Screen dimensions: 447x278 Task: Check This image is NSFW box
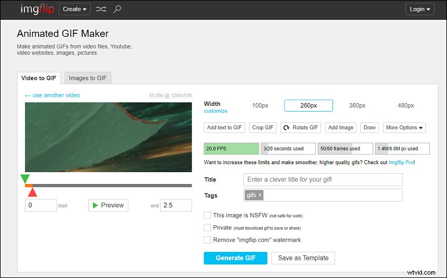click(207, 215)
